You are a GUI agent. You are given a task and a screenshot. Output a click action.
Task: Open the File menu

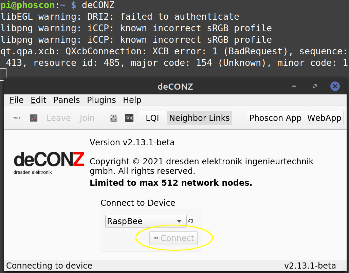tap(16, 100)
